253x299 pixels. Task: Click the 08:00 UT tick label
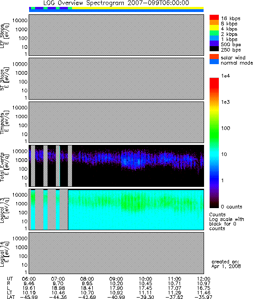pos(87,279)
